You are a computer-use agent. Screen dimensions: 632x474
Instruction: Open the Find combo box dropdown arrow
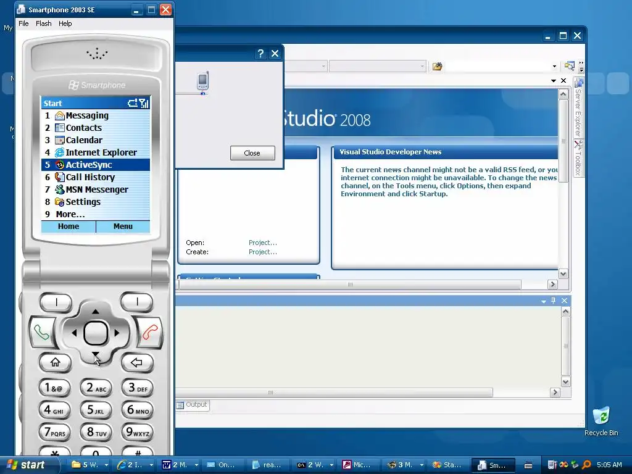click(554, 66)
